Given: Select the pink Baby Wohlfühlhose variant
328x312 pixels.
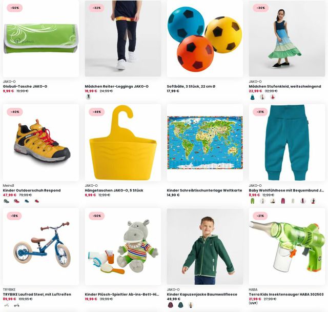Looking at the screenshot, I should click(282, 201).
